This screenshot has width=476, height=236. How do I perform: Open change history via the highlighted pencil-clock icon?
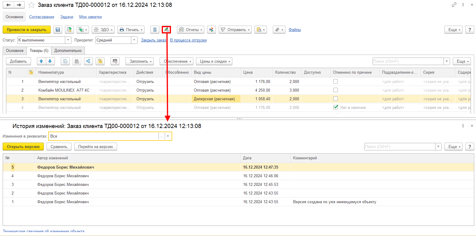coord(166,30)
